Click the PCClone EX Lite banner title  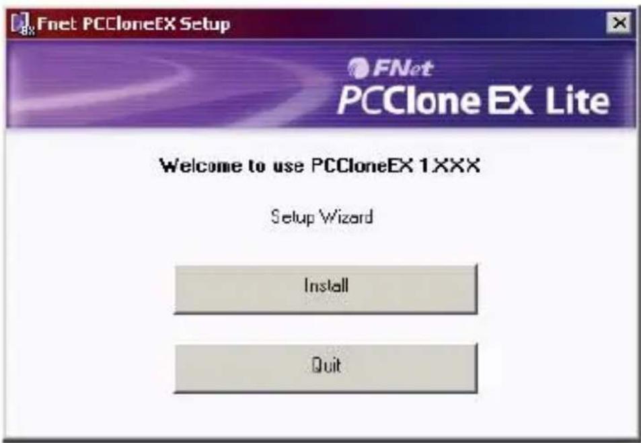tap(474, 101)
